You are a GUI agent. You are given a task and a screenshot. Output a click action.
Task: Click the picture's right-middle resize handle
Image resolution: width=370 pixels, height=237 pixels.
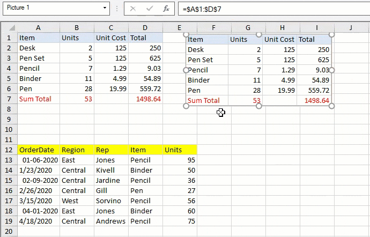point(331,70)
